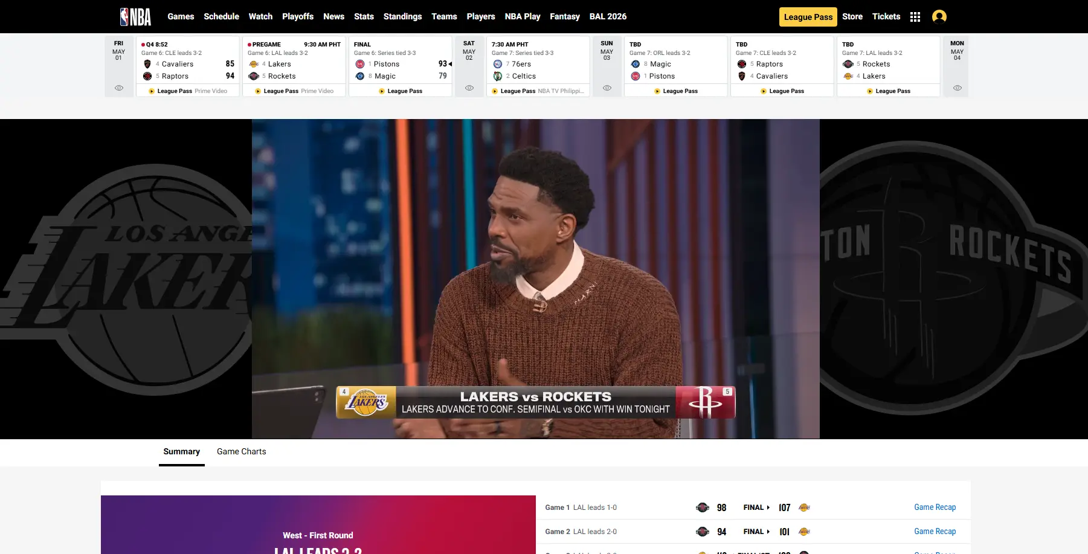Image resolution: width=1088 pixels, height=554 pixels.
Task: Click the Celtics logo in Saturday's game card
Action: pos(498,76)
